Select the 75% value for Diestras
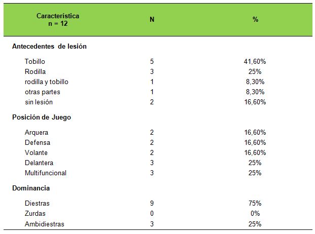This screenshot has width=315, height=234. [x=255, y=203]
